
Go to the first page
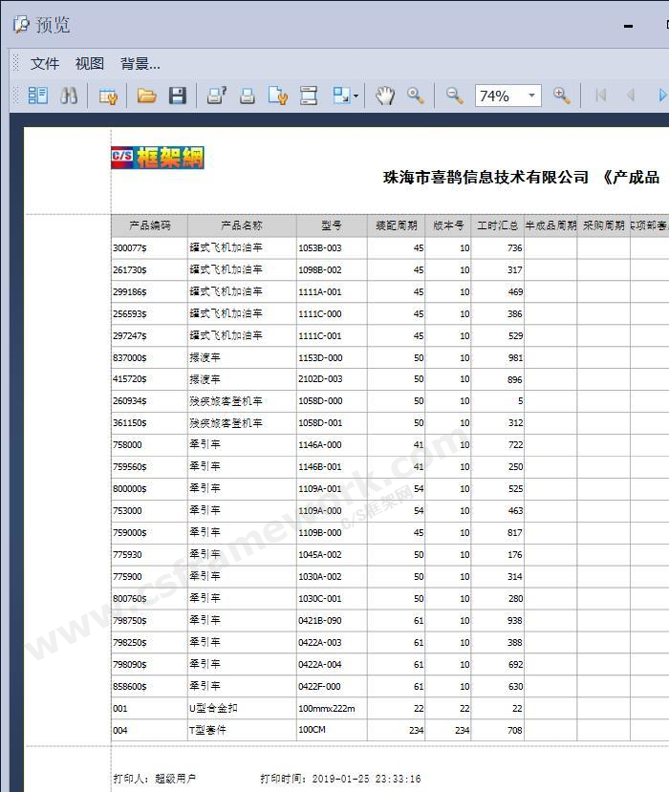(x=600, y=96)
